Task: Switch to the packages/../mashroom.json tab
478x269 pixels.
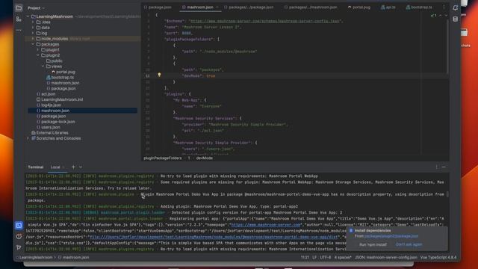Action: coord(311,7)
